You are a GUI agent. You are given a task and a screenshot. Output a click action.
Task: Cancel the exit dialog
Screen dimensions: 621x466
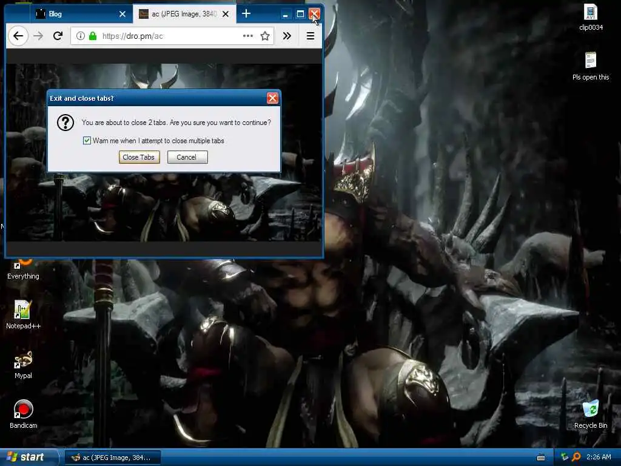(x=187, y=157)
